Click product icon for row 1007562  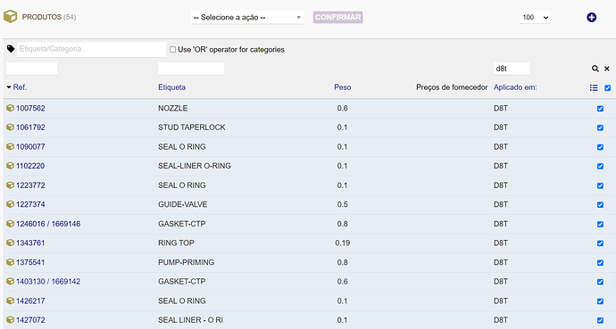pos(10,108)
